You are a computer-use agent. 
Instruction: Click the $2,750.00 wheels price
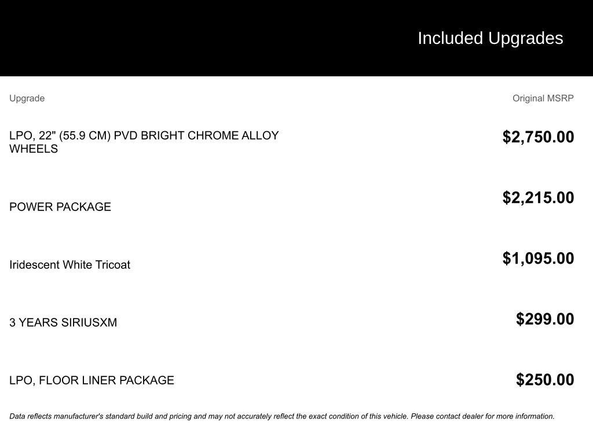(x=538, y=137)
